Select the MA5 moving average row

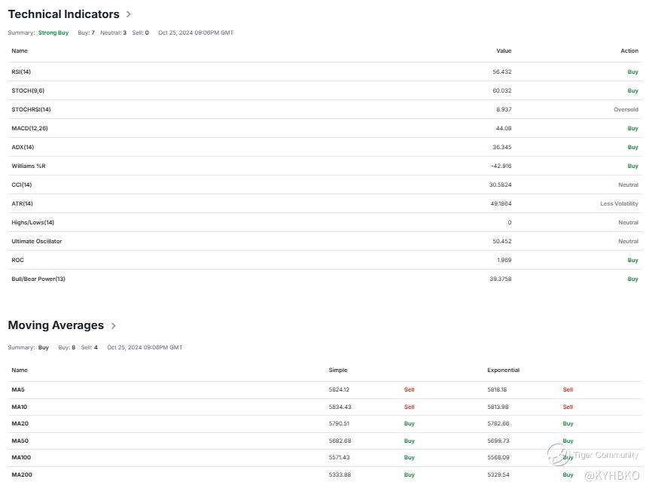click(x=325, y=390)
